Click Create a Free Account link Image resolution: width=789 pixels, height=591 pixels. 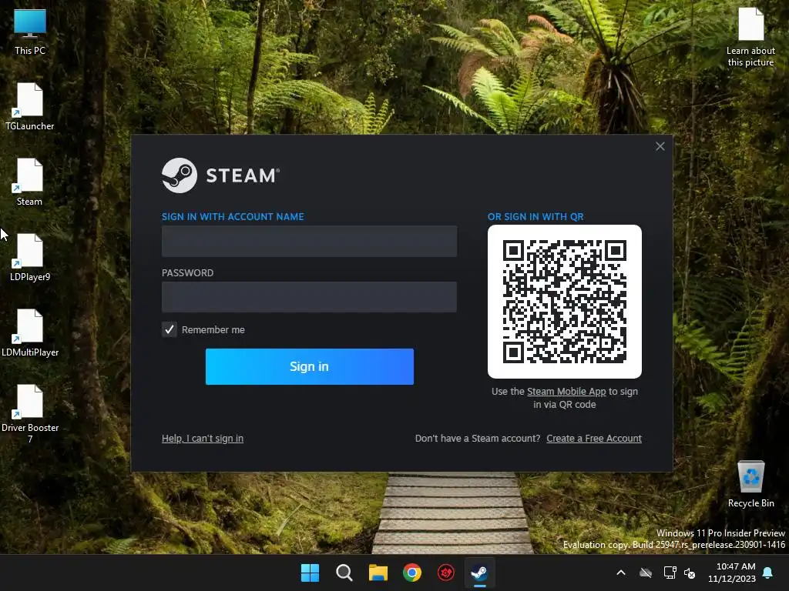point(594,438)
